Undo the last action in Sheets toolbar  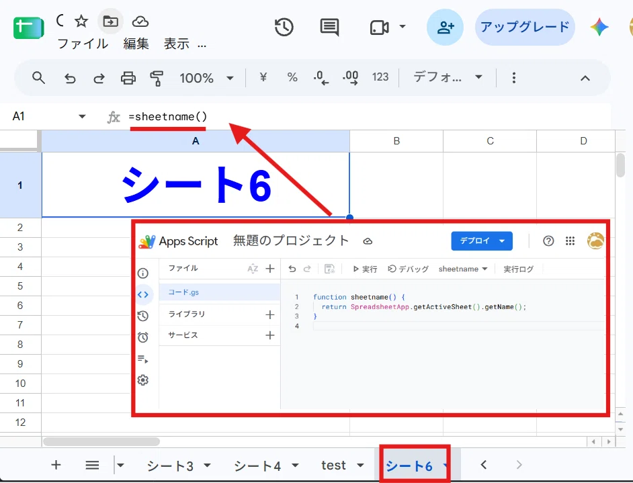70,78
